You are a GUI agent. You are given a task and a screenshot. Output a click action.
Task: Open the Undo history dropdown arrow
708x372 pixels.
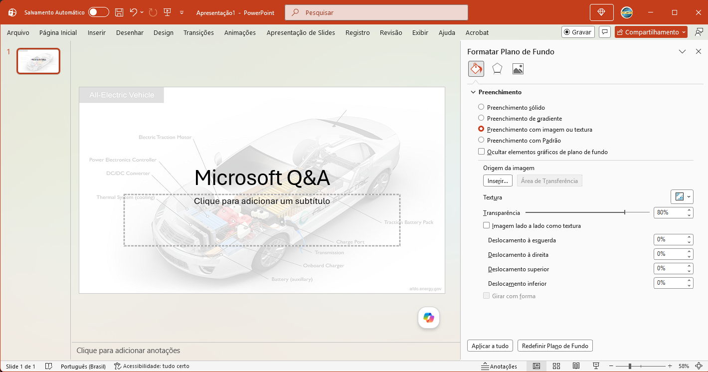point(142,12)
